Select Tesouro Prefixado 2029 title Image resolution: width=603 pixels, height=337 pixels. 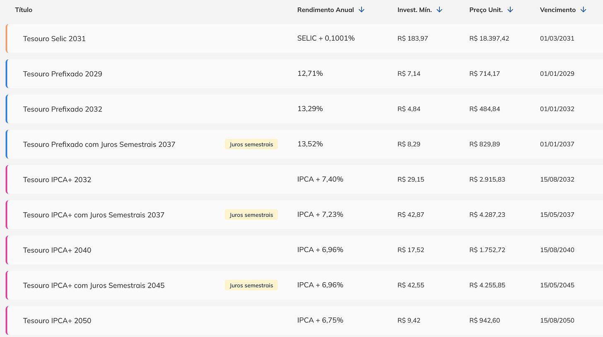[x=63, y=74]
